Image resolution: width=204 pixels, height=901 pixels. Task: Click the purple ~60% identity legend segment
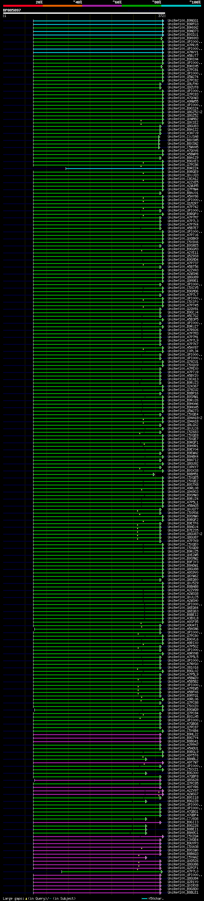102,6
